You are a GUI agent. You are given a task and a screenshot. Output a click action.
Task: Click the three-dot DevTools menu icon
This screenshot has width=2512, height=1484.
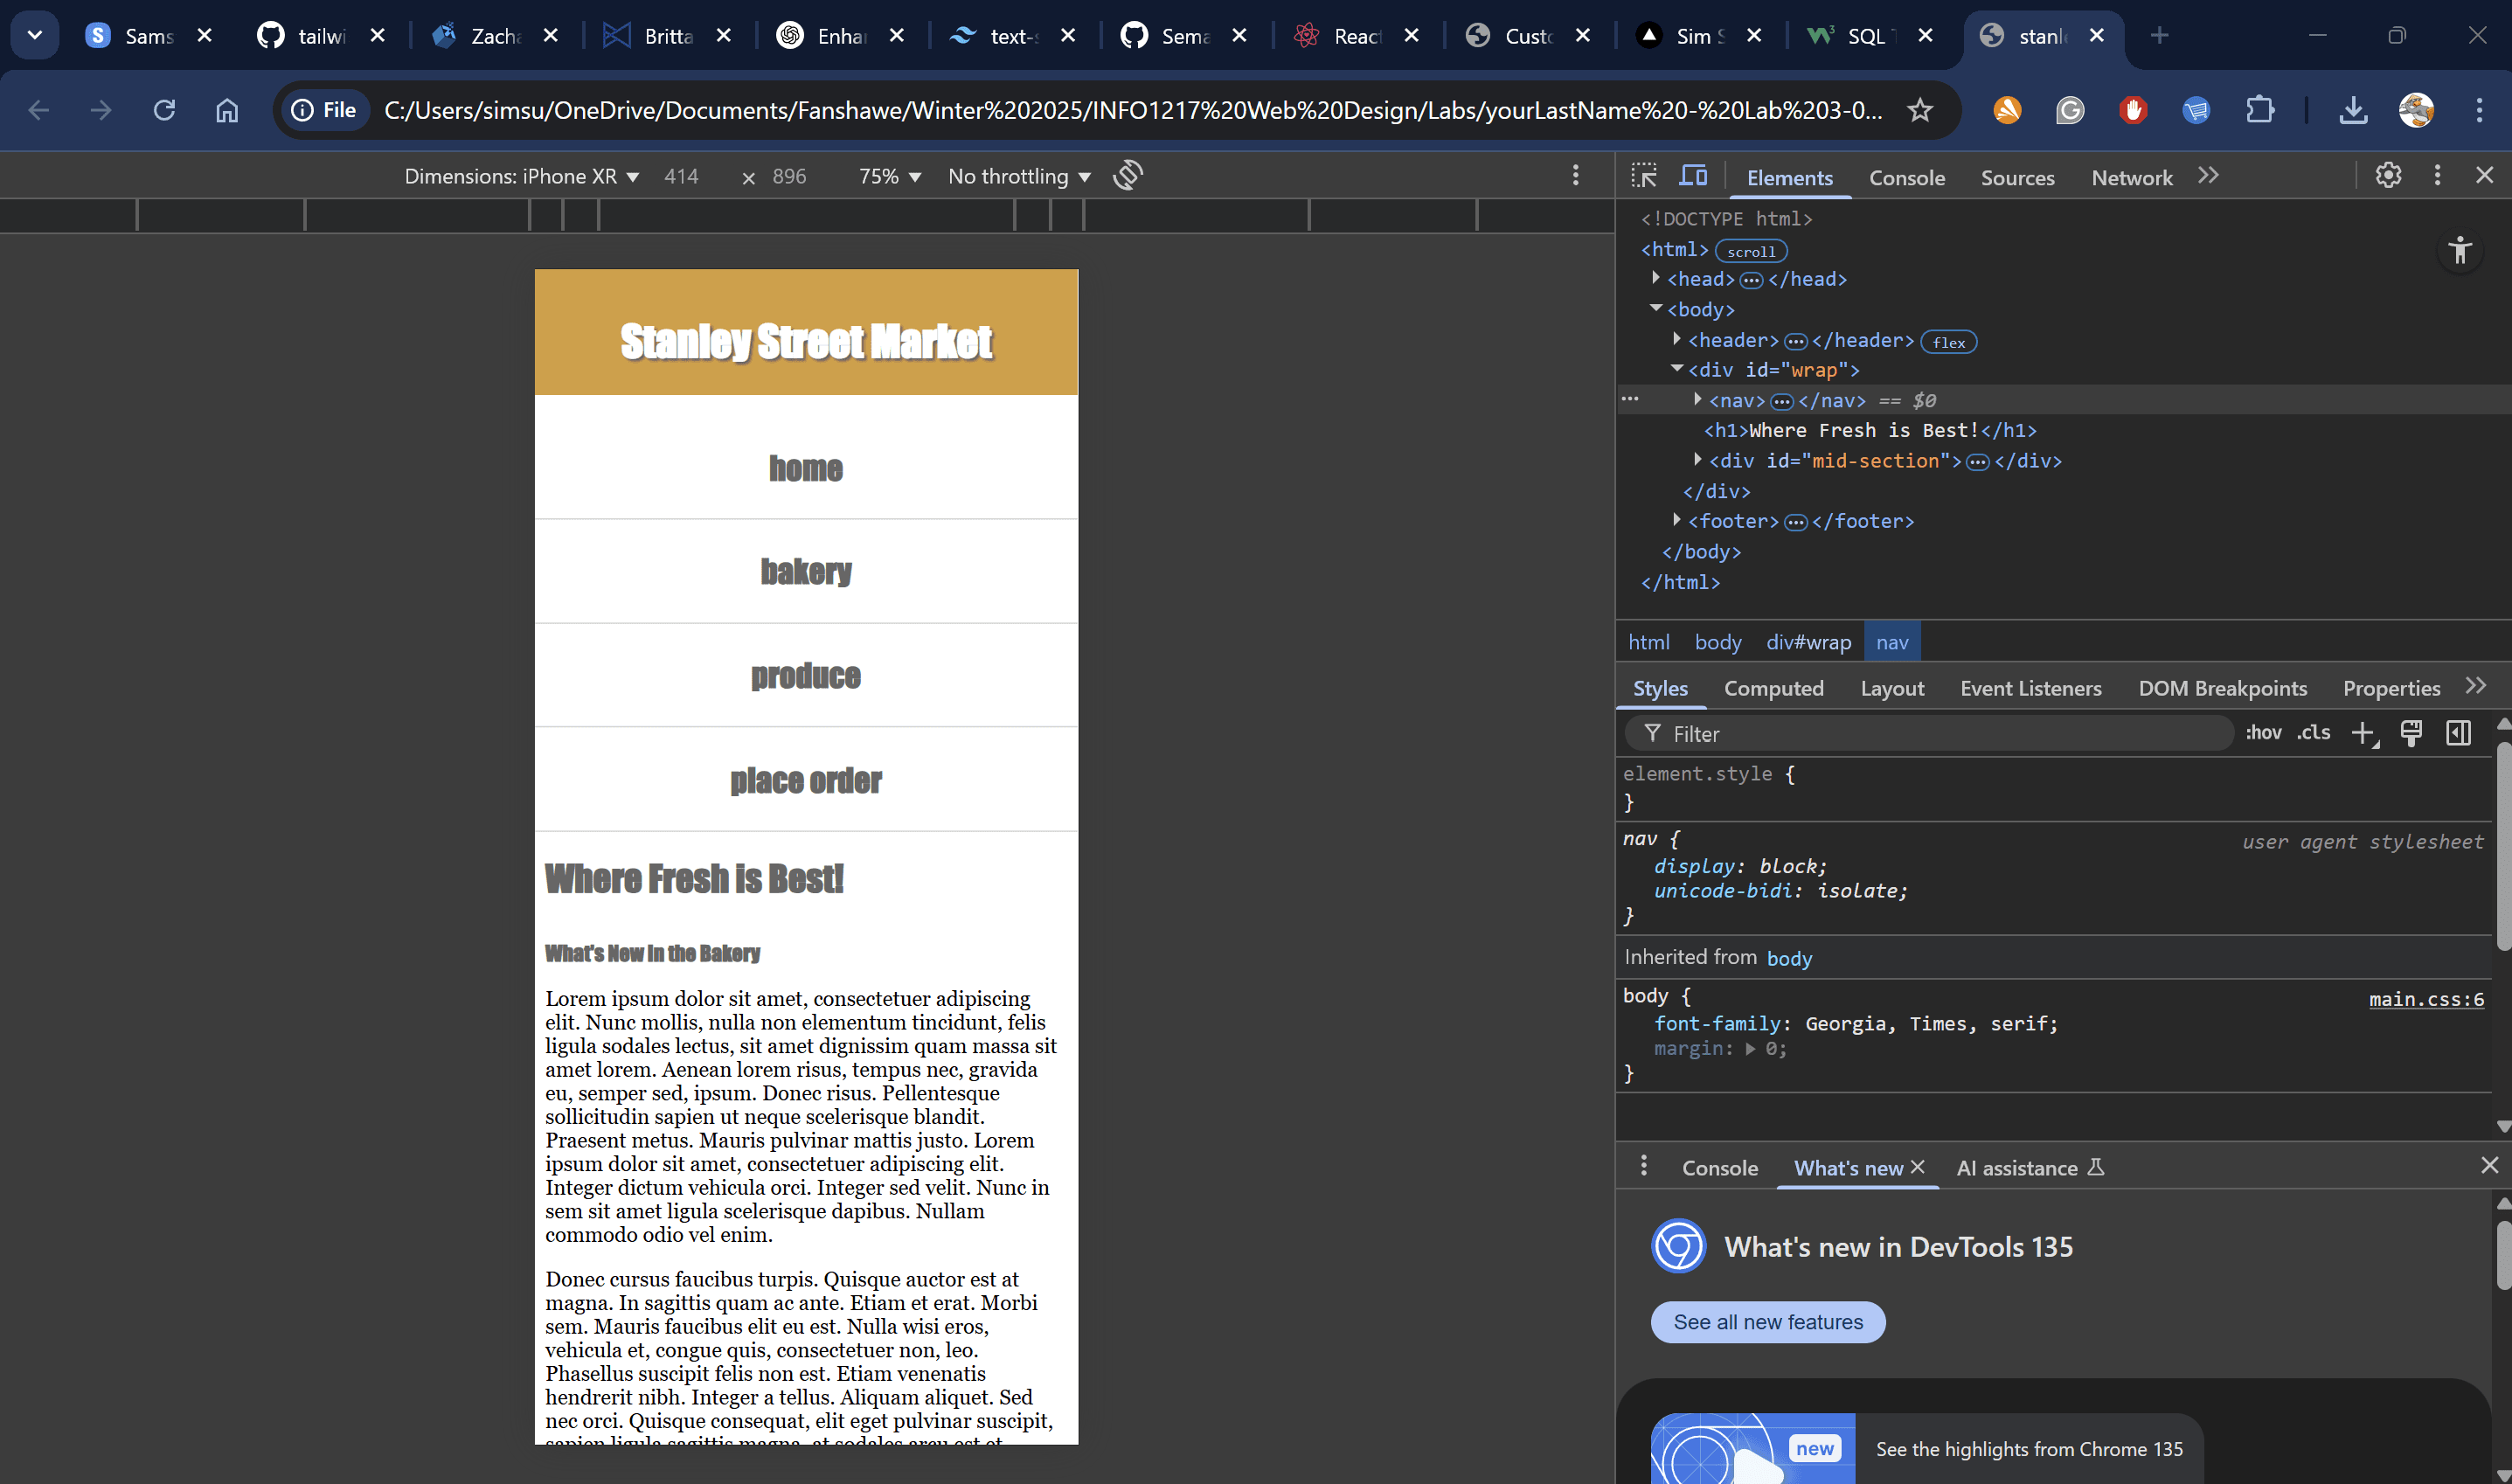click(x=2437, y=175)
